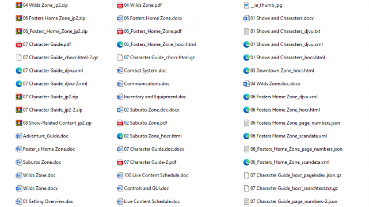Click the archive icon of 06 Fosters Home Zone_jp2.zip

pos(19,18)
